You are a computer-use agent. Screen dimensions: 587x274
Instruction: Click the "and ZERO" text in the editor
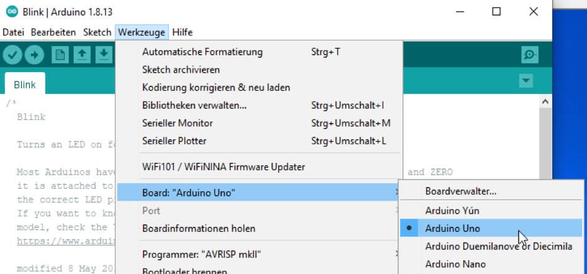(x=430, y=172)
